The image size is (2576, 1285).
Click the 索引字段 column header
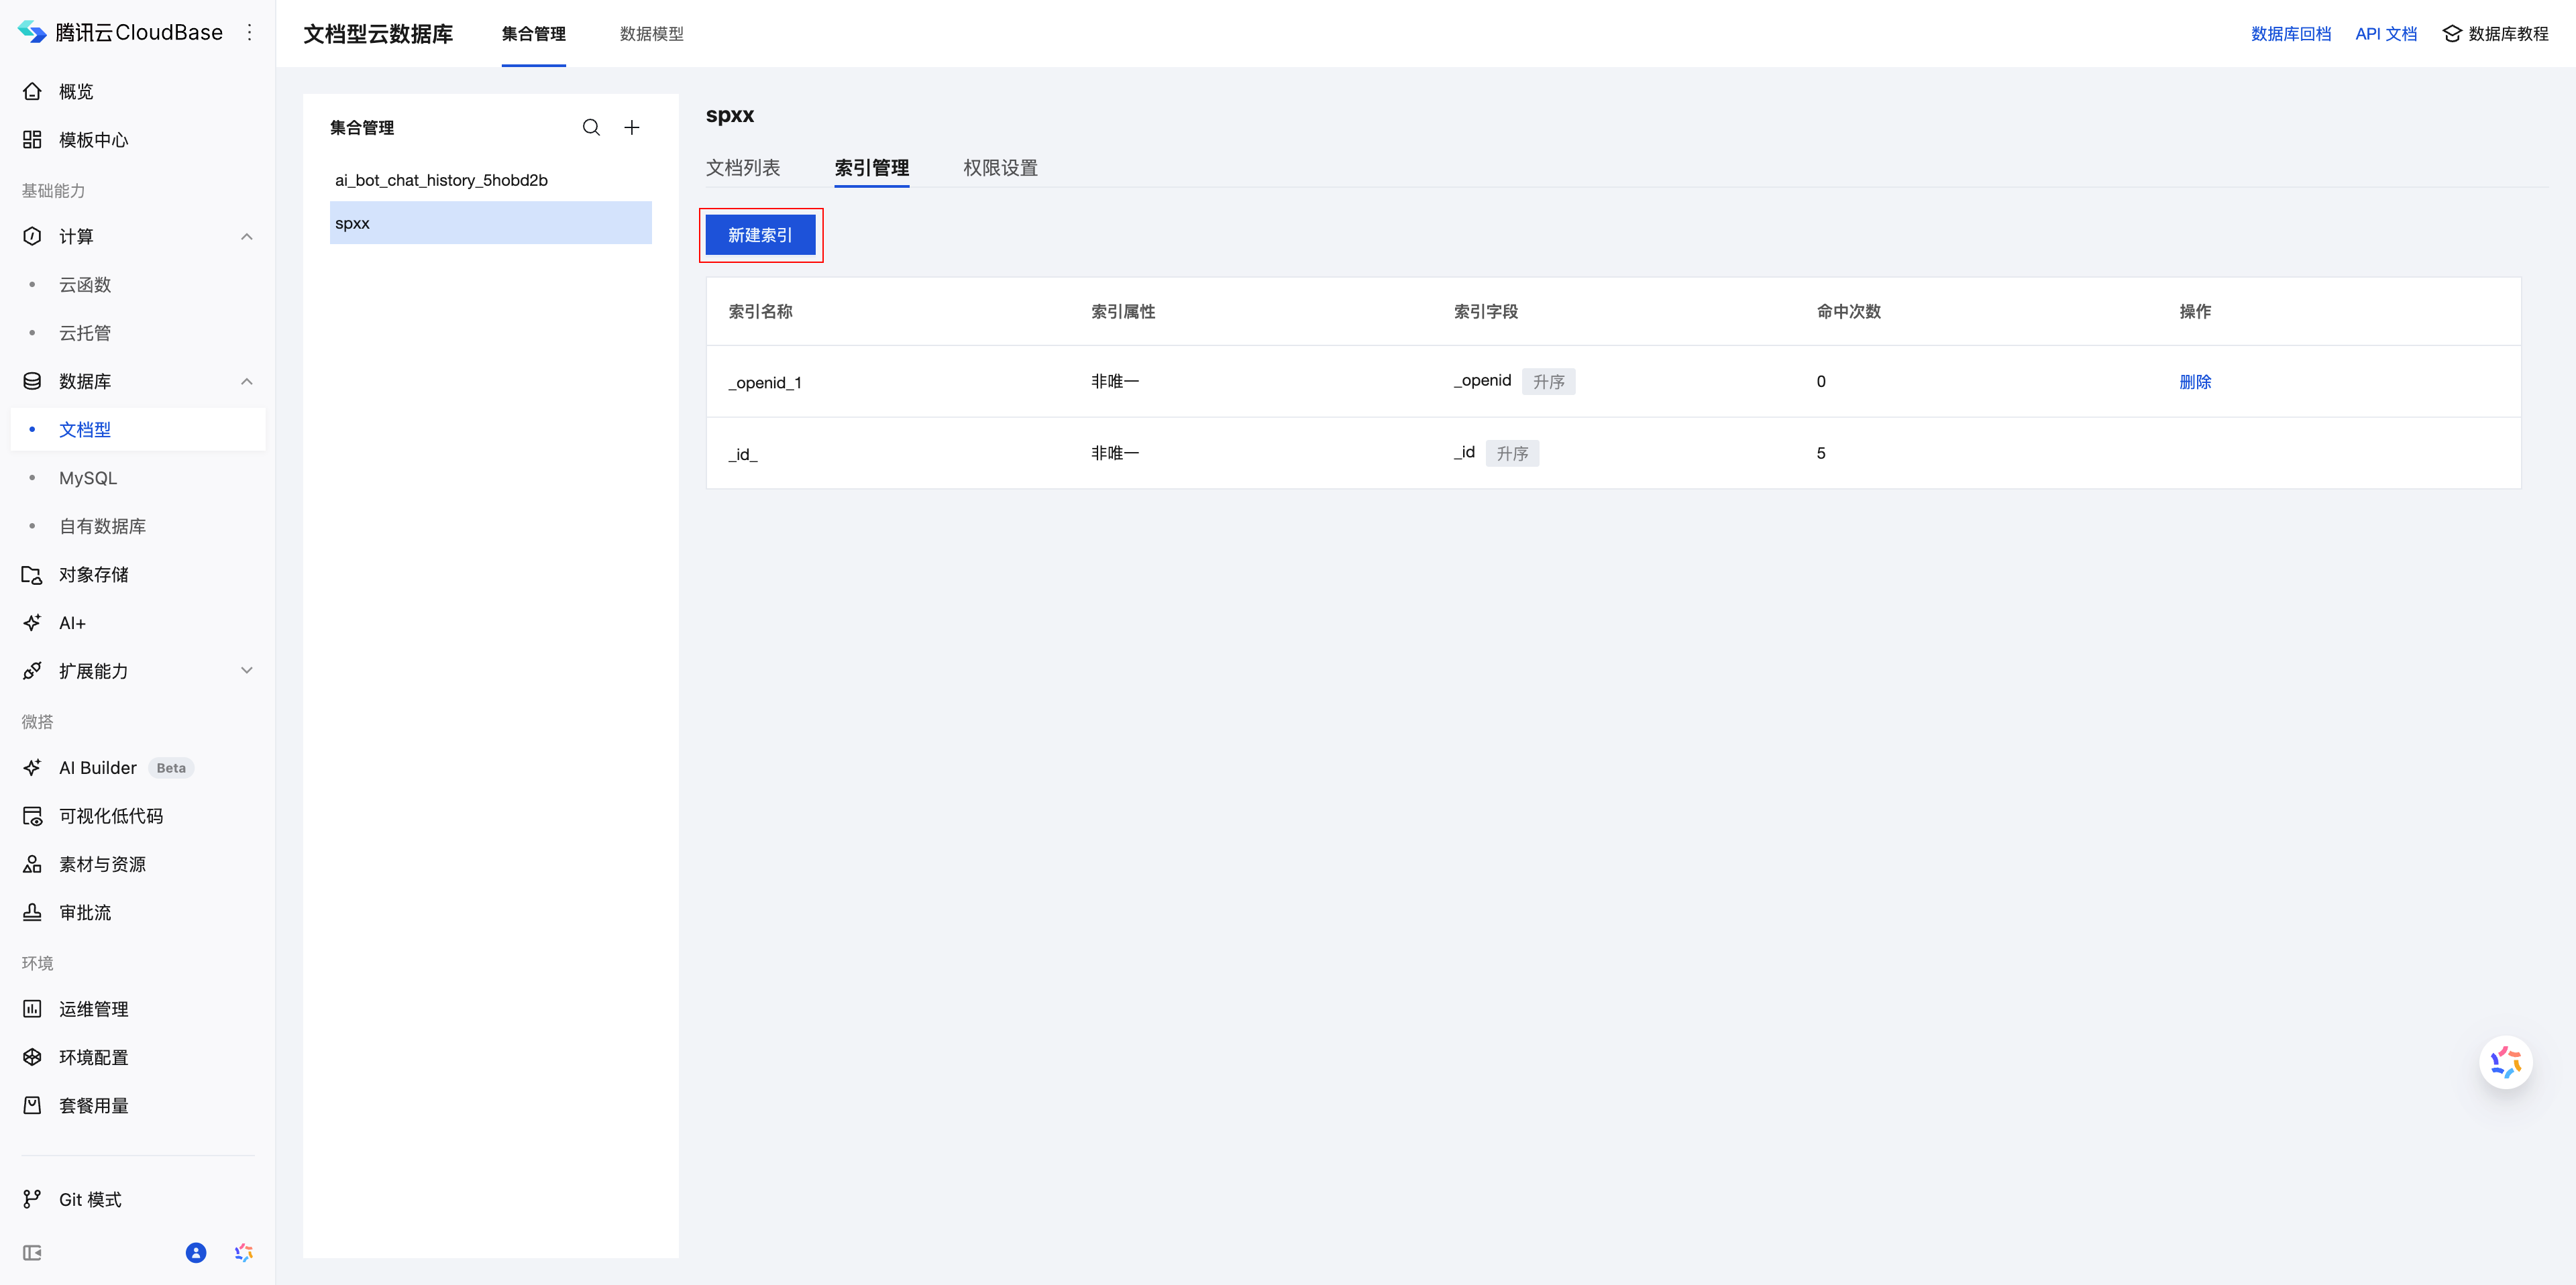(1485, 311)
